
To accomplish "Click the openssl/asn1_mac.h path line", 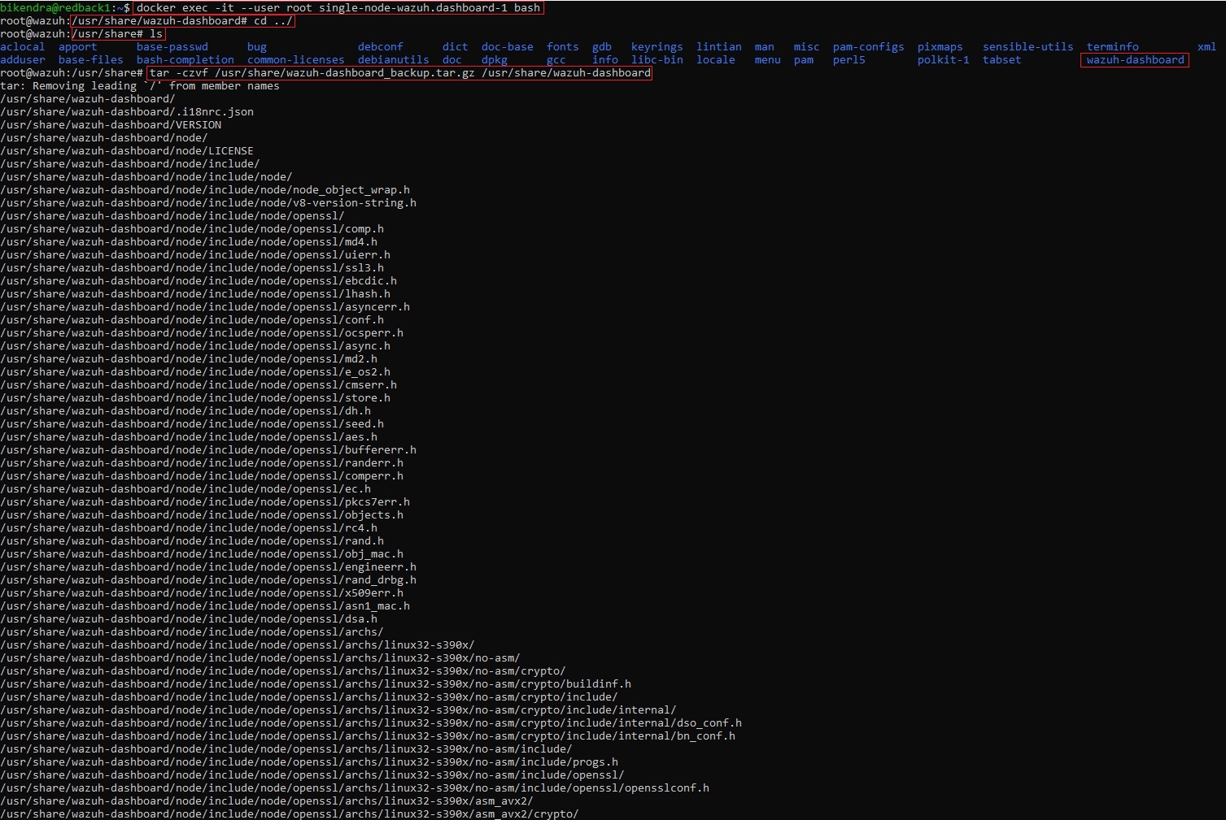I will pos(205,605).
